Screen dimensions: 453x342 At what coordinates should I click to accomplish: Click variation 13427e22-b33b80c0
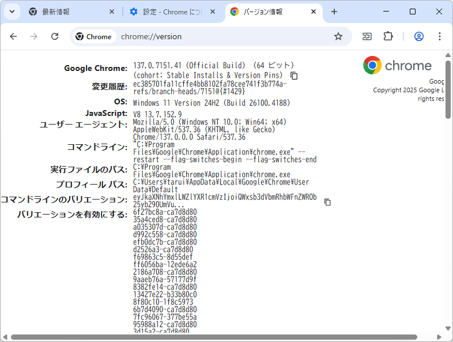coord(165,295)
